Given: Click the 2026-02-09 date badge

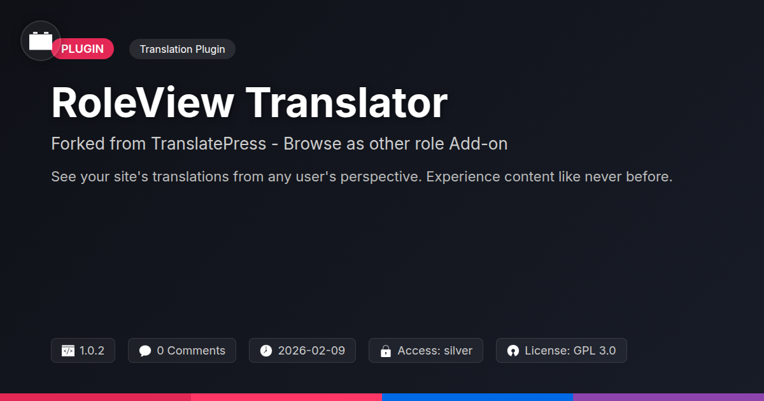Looking at the screenshot, I should 311,351.
